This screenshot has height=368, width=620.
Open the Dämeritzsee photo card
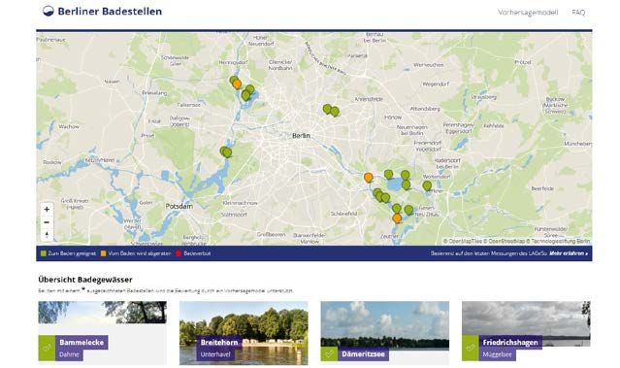385,333
